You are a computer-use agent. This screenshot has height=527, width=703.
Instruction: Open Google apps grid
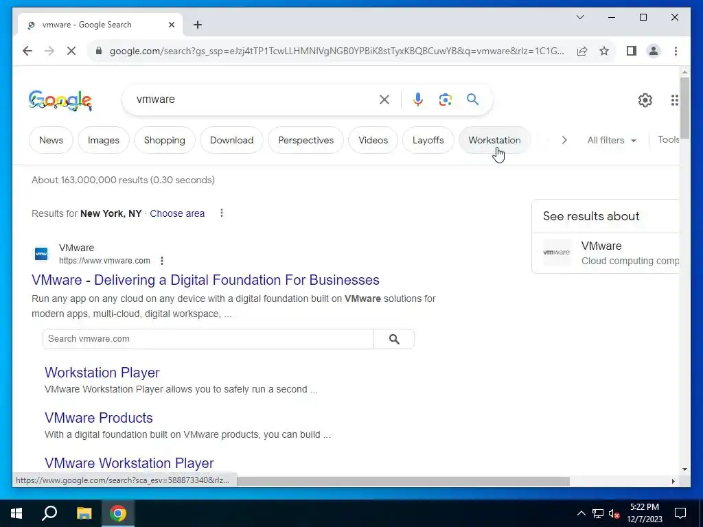tap(674, 100)
